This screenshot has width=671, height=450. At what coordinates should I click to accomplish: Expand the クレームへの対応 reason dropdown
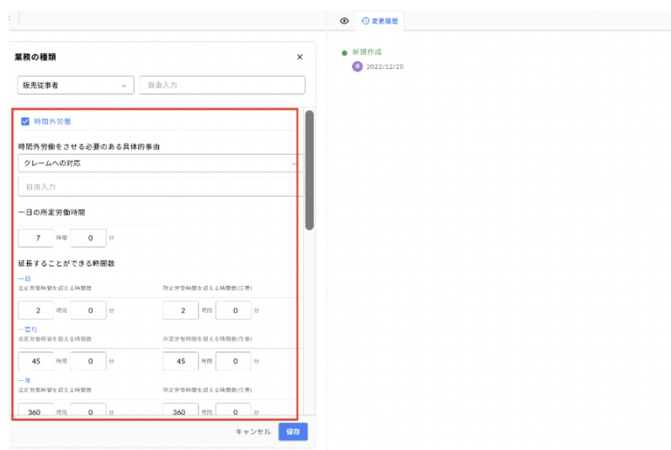coord(157,163)
